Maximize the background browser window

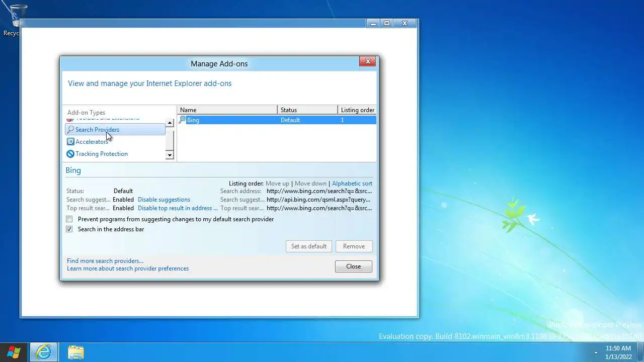(x=386, y=23)
